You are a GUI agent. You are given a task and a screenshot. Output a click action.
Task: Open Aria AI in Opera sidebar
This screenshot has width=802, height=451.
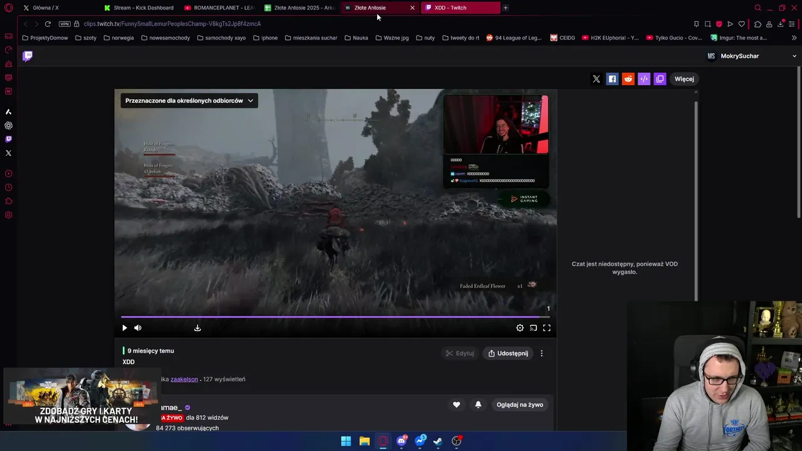(x=8, y=111)
